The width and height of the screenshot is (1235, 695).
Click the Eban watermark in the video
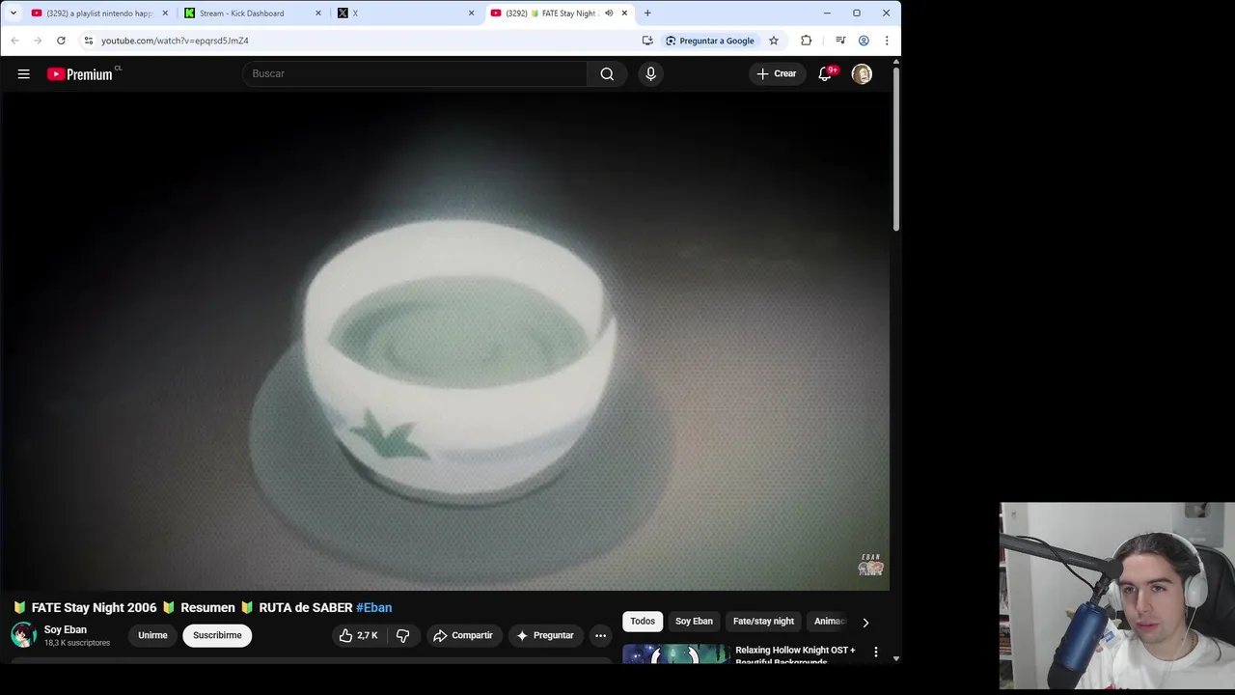[871, 565]
